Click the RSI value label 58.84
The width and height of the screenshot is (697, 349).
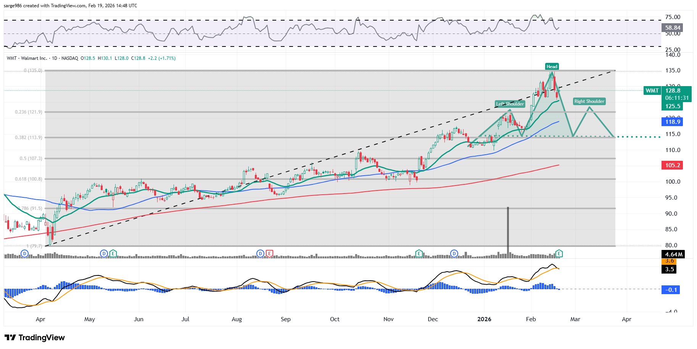(672, 28)
